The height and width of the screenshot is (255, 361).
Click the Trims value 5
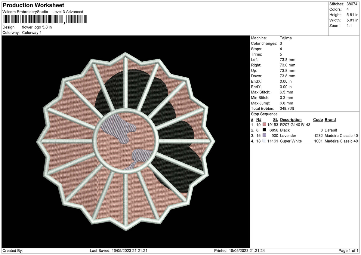point(281,54)
